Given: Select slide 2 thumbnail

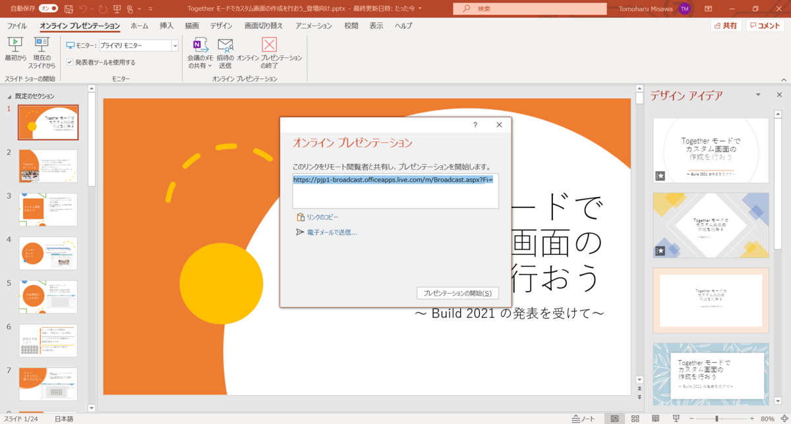Looking at the screenshot, I should tap(48, 166).
